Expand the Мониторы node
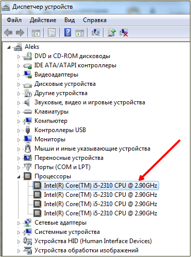191x257 pixels. point(19,140)
